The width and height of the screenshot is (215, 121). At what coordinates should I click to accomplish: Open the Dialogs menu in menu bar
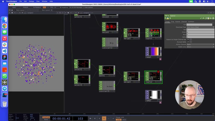click(x=31, y=1)
